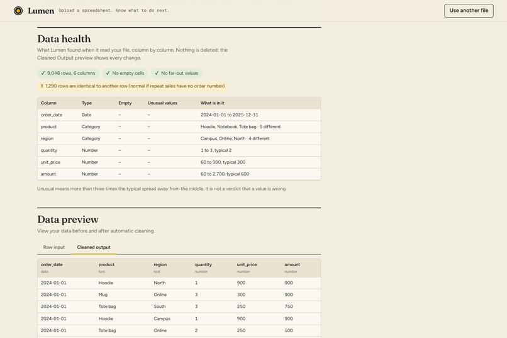Click the Type header in health table

[87, 103]
